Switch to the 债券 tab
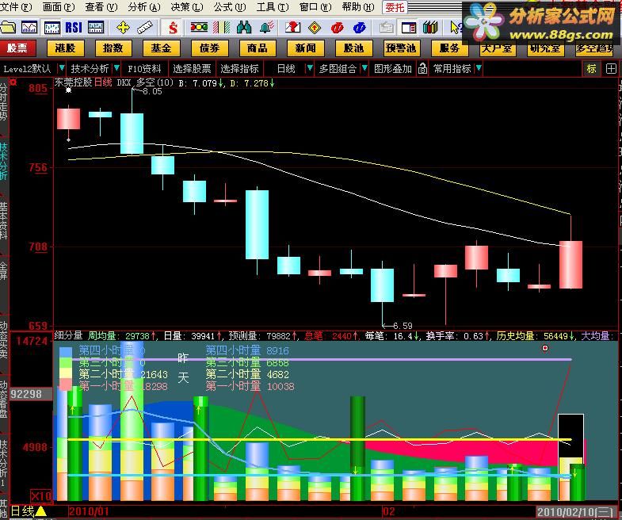The image size is (622, 520). [209, 48]
